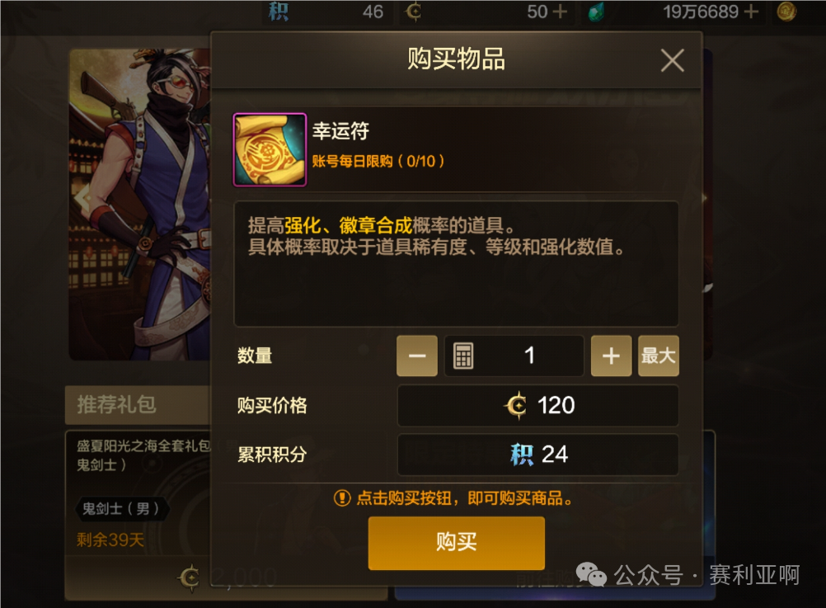Screen dimensions: 826x608
Task: Click the left arrow on the banner
Action: pos(82,200)
